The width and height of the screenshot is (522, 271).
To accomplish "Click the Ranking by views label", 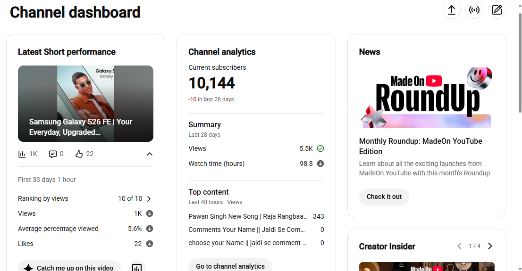I will tap(43, 198).
